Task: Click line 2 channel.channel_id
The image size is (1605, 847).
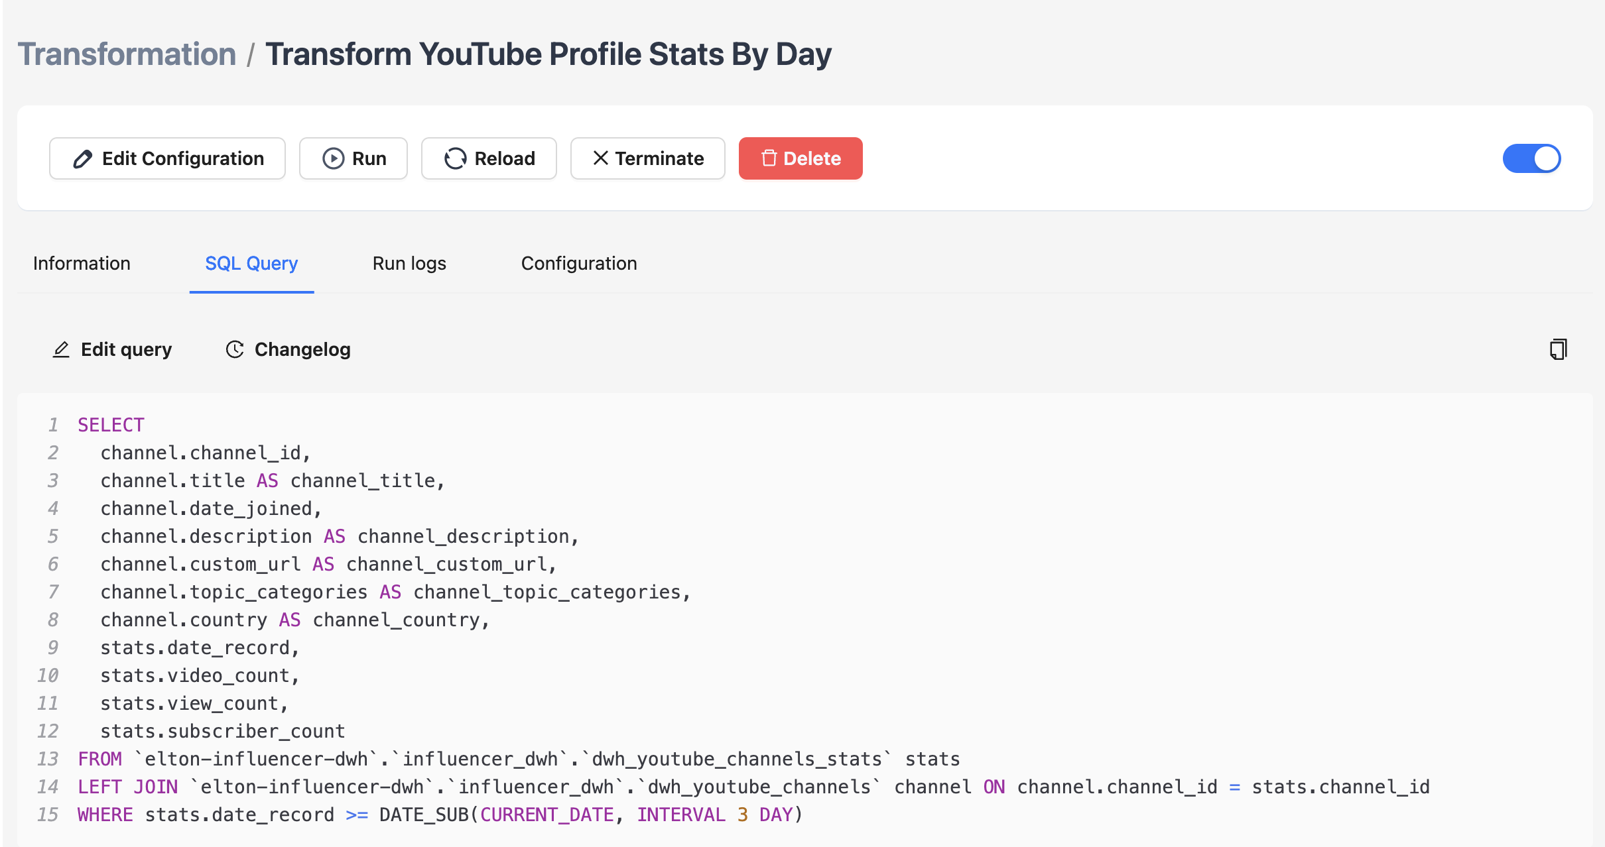Action: pos(206,453)
